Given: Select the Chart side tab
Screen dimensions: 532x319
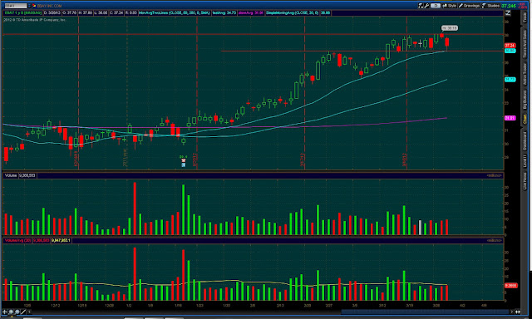Looking at the screenshot, I should 525,120.
